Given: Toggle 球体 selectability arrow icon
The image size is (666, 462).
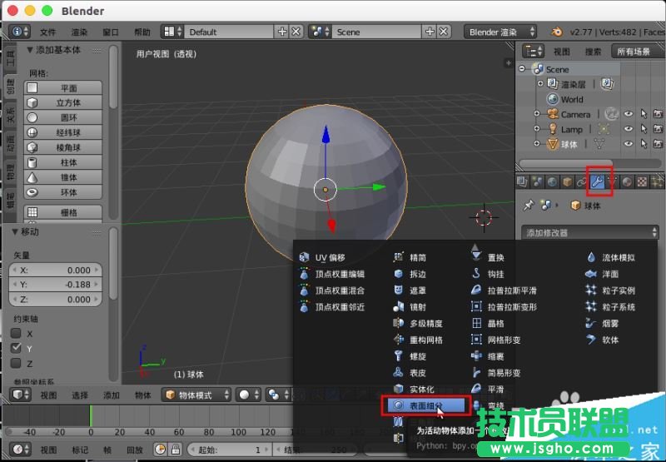Looking at the screenshot, I should pos(644,143).
